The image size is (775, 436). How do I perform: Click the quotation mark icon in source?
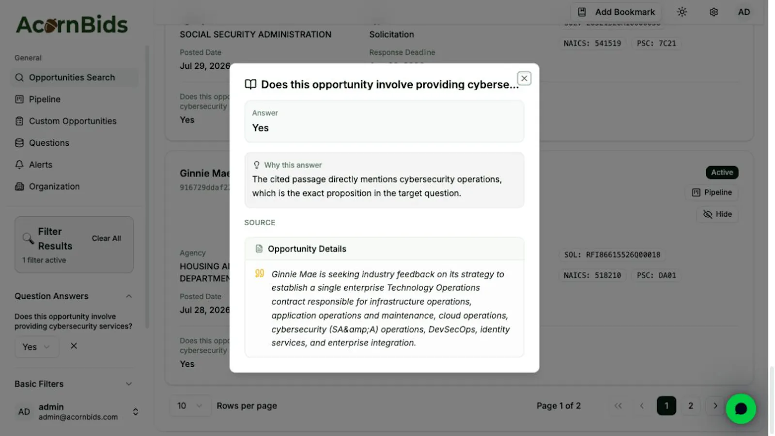coord(260,274)
